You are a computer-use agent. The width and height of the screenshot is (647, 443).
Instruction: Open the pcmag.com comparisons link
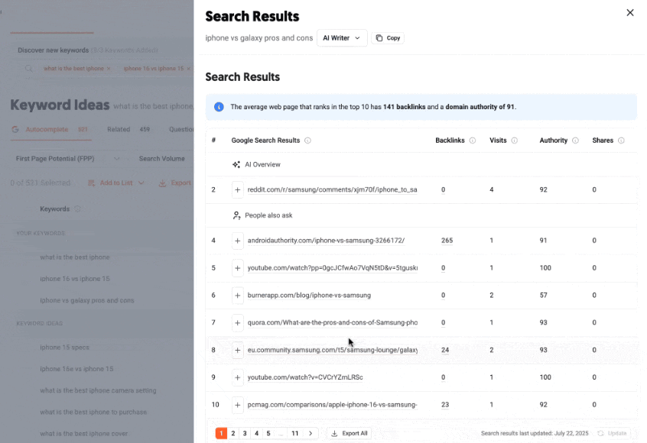[x=332, y=404]
